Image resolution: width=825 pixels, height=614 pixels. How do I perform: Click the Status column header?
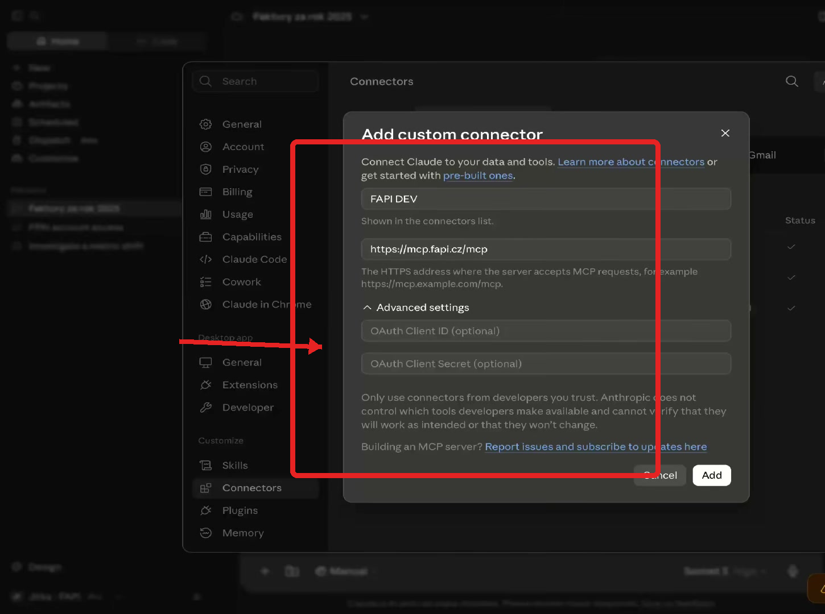click(800, 221)
